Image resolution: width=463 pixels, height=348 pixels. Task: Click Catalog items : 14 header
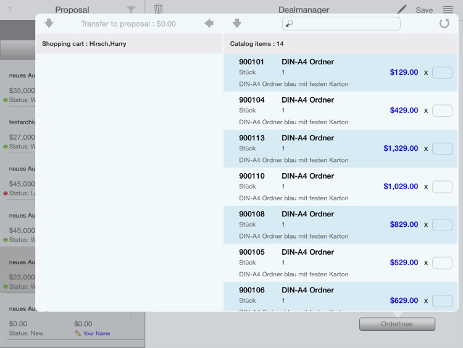[x=257, y=44]
